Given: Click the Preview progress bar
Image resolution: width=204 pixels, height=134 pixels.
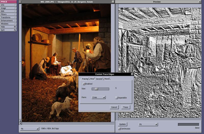Looking at the screenshot, I should click(x=188, y=124).
